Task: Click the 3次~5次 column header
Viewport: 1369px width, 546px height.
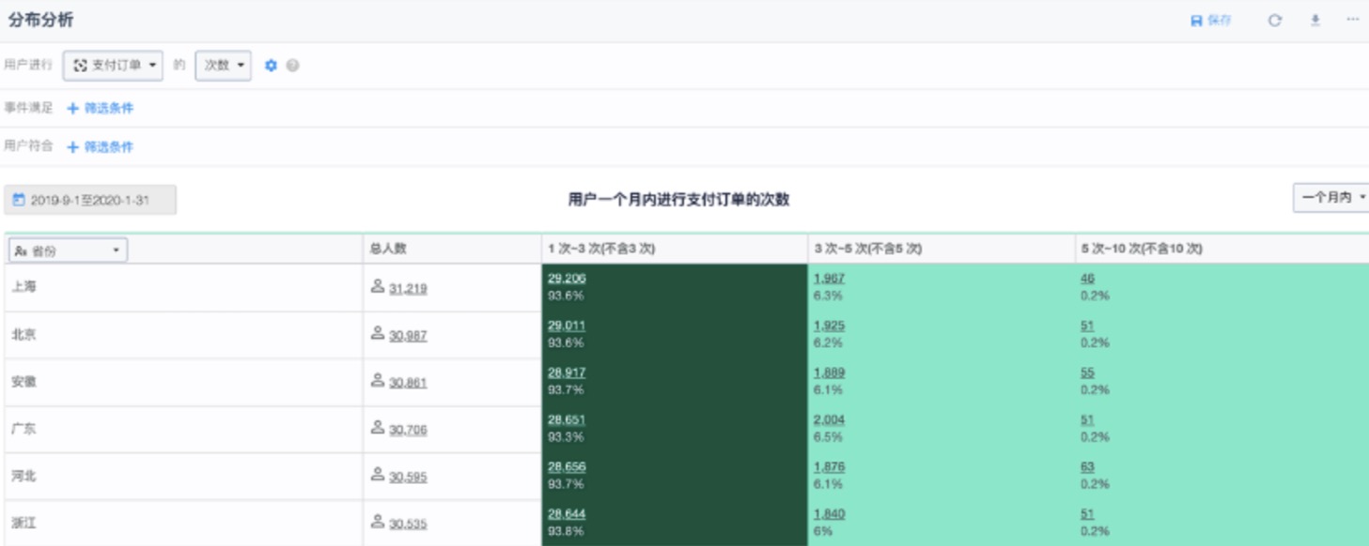Action: [867, 250]
